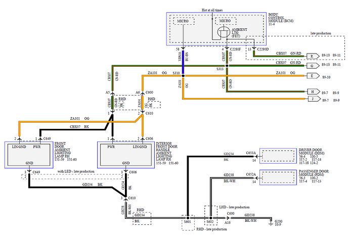Screen dimensions: 349x238
Task: Select the S310 splice node
Action: 183,76
